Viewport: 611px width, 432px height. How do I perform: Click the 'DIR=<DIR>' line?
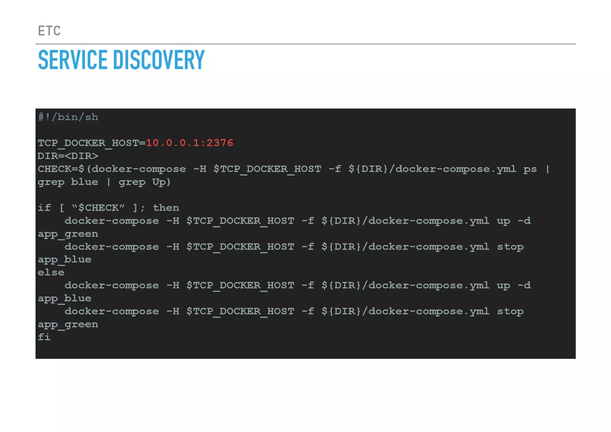coord(68,156)
